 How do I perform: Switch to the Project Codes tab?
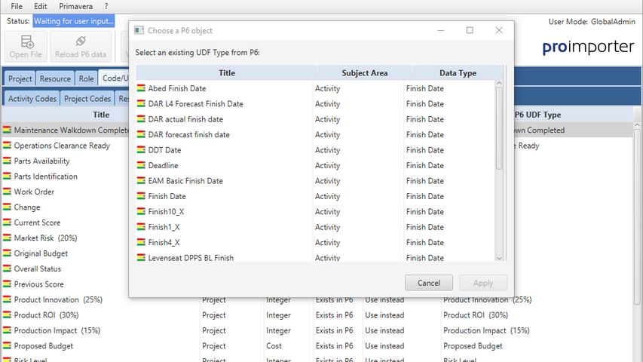pos(87,99)
